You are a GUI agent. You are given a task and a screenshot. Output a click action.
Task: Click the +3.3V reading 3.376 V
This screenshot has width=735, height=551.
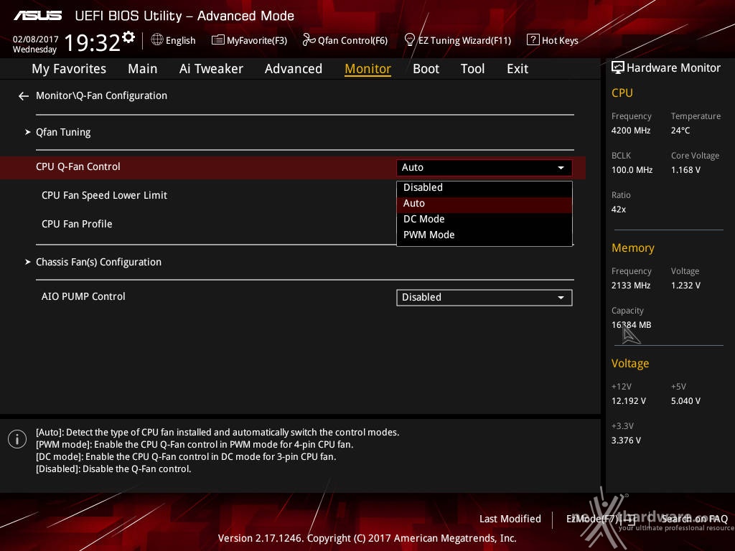pyautogui.click(x=626, y=441)
